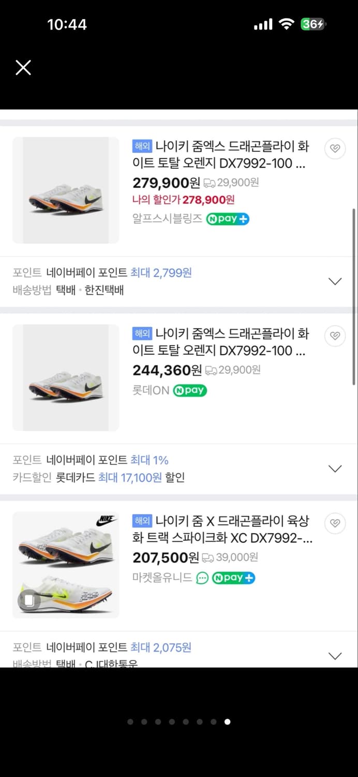Open the Npay+ badge on the first product
358x777 pixels.
pyautogui.click(x=228, y=219)
